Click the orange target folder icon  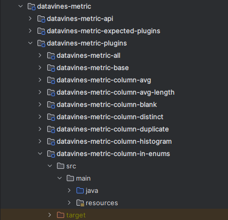coord(61,215)
